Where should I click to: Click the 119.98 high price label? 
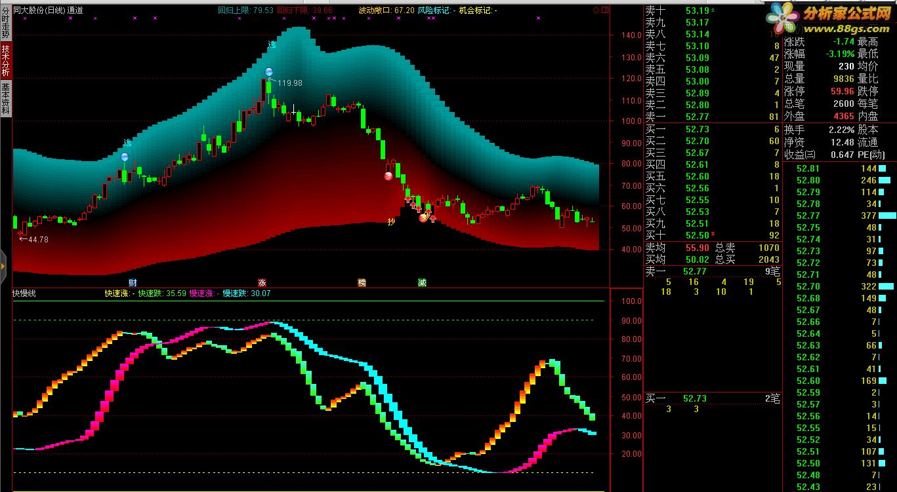click(290, 83)
